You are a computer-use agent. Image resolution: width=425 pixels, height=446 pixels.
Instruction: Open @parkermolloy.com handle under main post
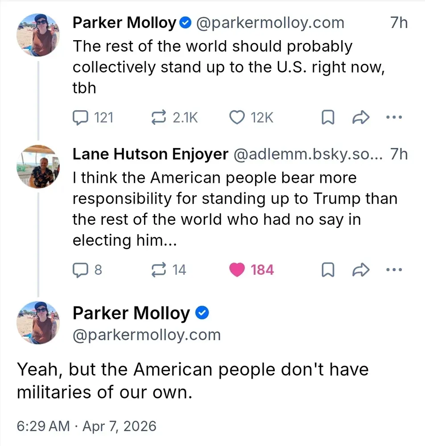(146, 334)
